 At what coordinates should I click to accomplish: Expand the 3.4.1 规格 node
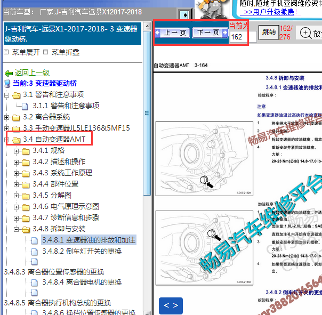point(16,151)
